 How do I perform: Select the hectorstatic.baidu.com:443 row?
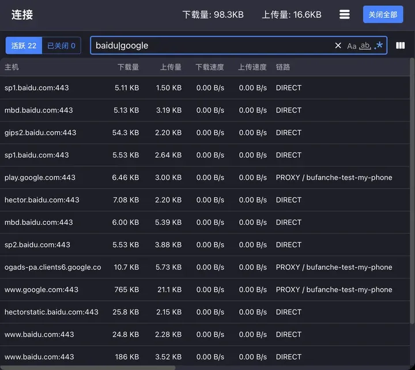(x=205, y=312)
